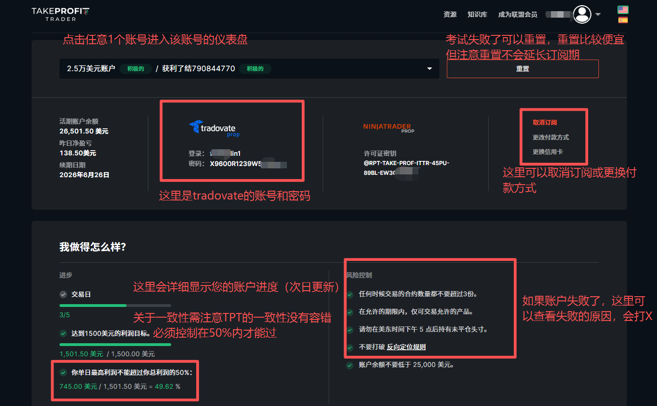Click the 更换信用卡 link
Image resolution: width=657 pixels, height=406 pixels.
(x=548, y=152)
